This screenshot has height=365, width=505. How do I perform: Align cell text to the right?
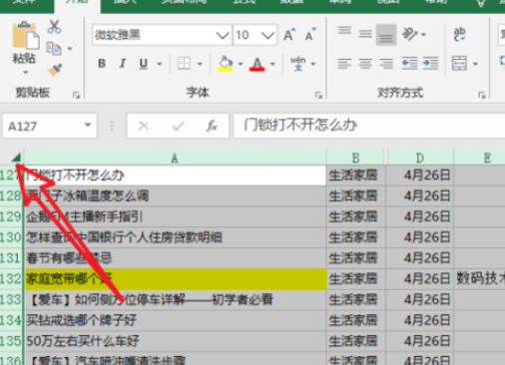tap(386, 63)
